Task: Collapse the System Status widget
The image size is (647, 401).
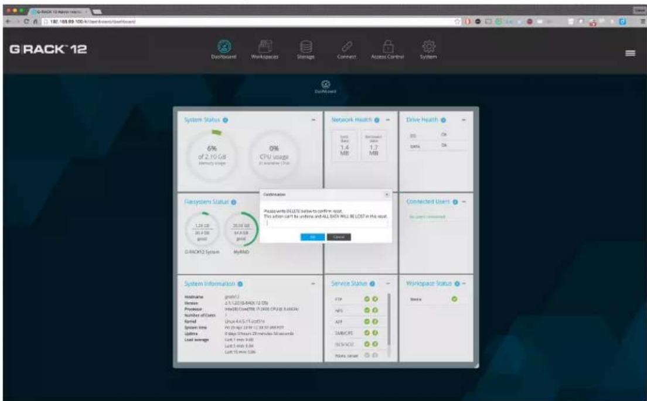Action: click(x=313, y=120)
